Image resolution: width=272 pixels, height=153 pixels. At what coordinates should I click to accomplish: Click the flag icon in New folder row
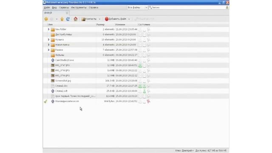click(148, 29)
